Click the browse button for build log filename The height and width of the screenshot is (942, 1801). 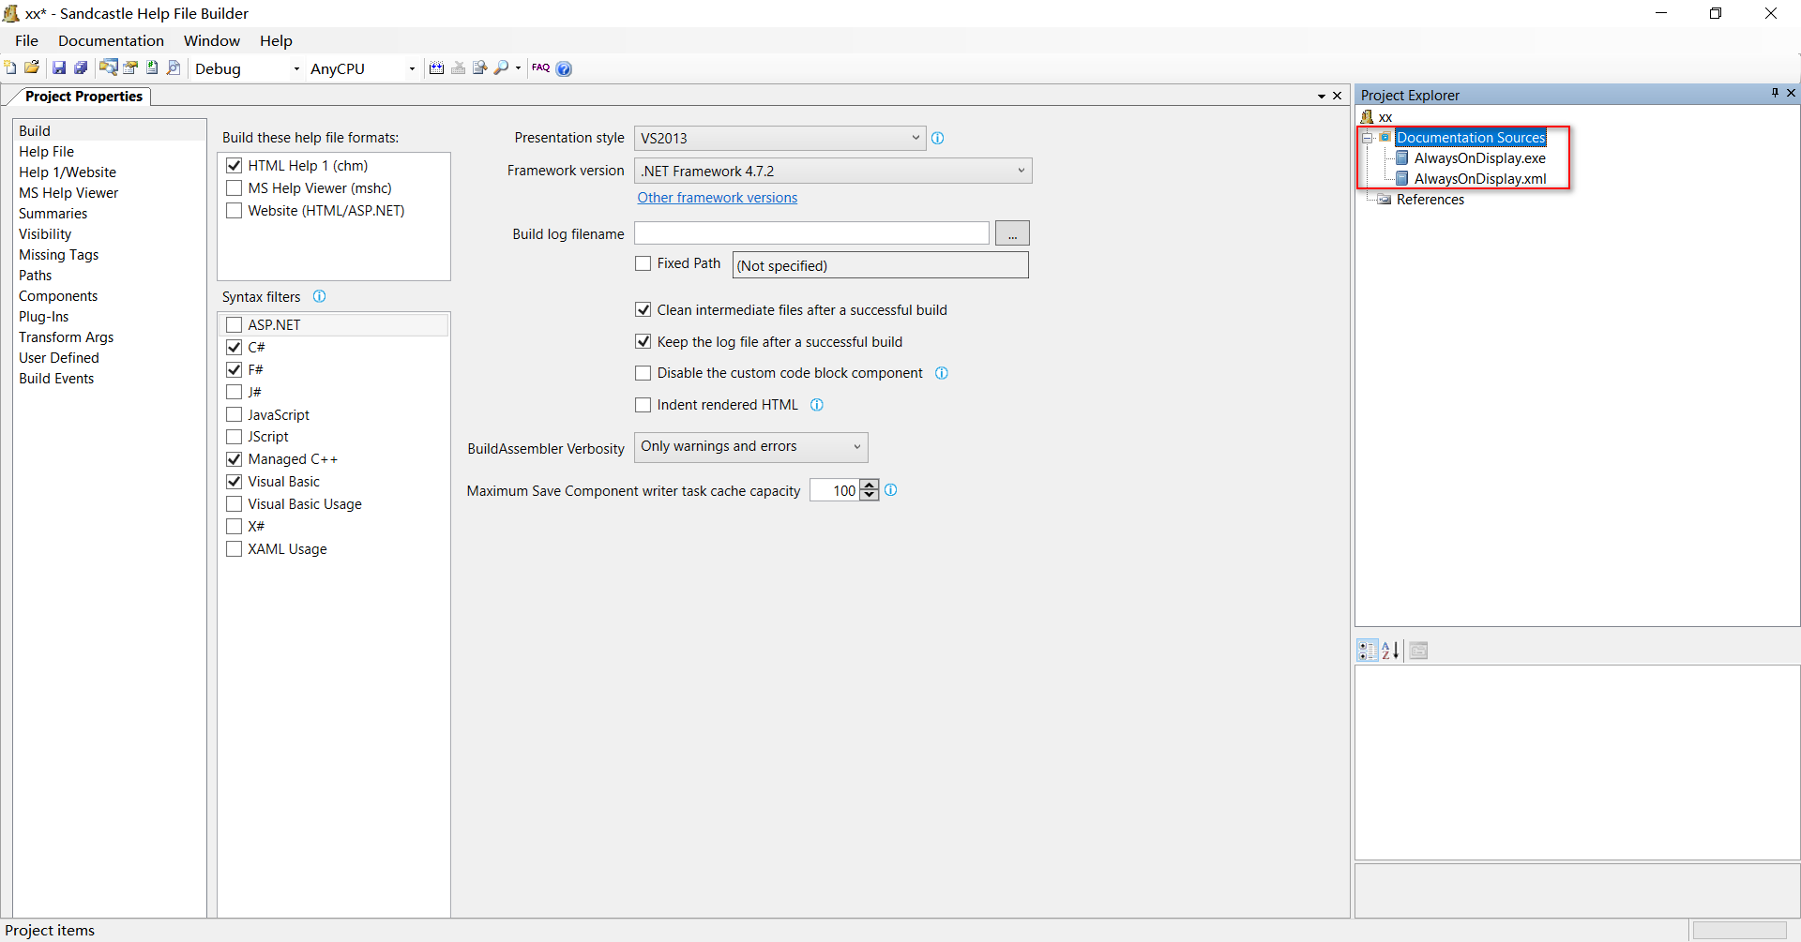pyautogui.click(x=1012, y=233)
